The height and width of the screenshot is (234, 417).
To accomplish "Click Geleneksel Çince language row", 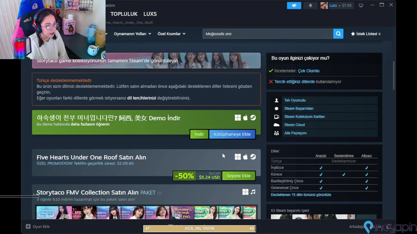I will point(324,188).
